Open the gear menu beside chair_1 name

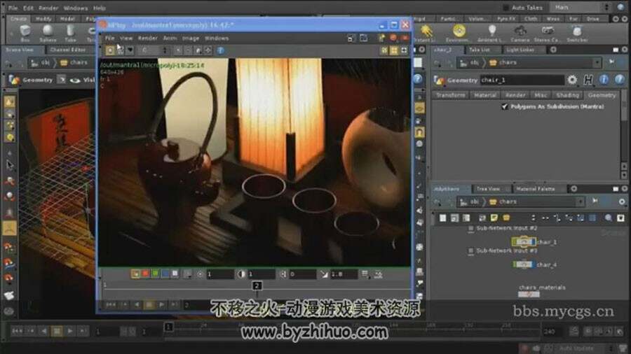572,80
